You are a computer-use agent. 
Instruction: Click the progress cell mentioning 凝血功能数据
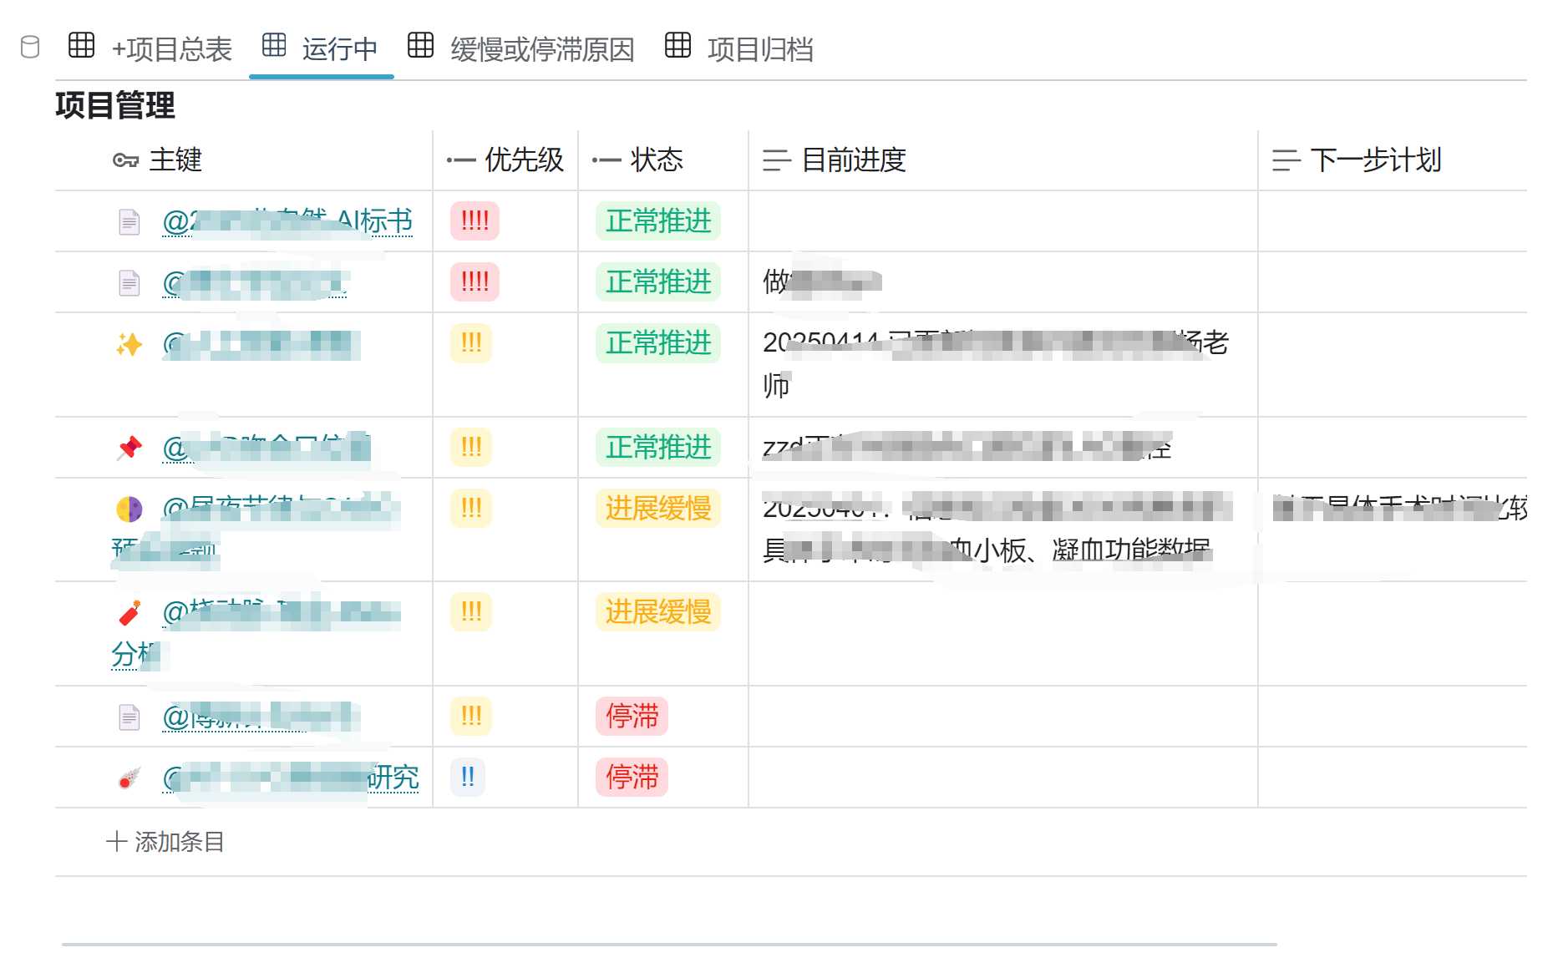[1003, 530]
